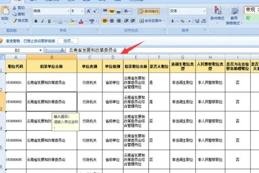
Task: Align text left
Action: (x=105, y=21)
